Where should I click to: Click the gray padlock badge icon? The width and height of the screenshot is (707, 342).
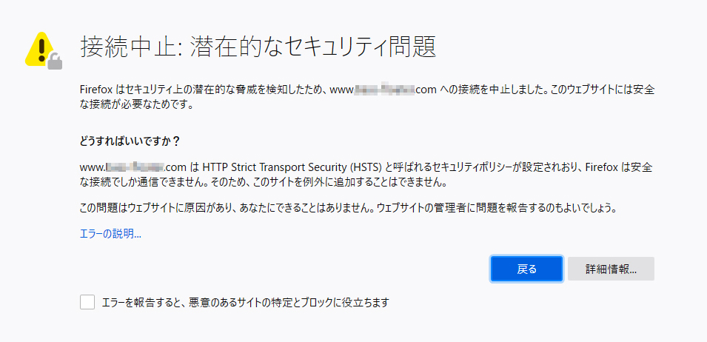click(55, 61)
